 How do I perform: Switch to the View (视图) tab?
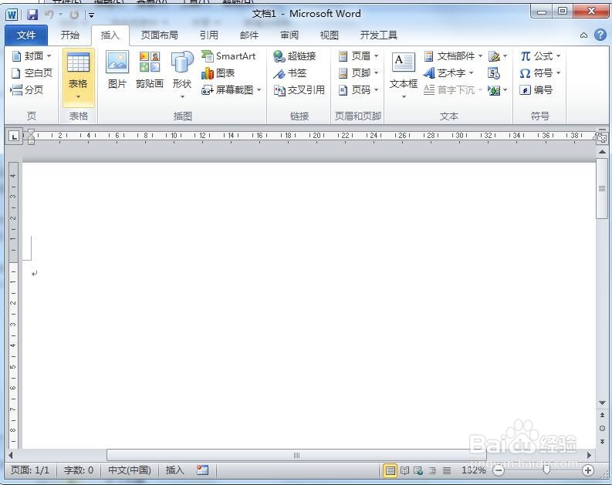tap(329, 35)
